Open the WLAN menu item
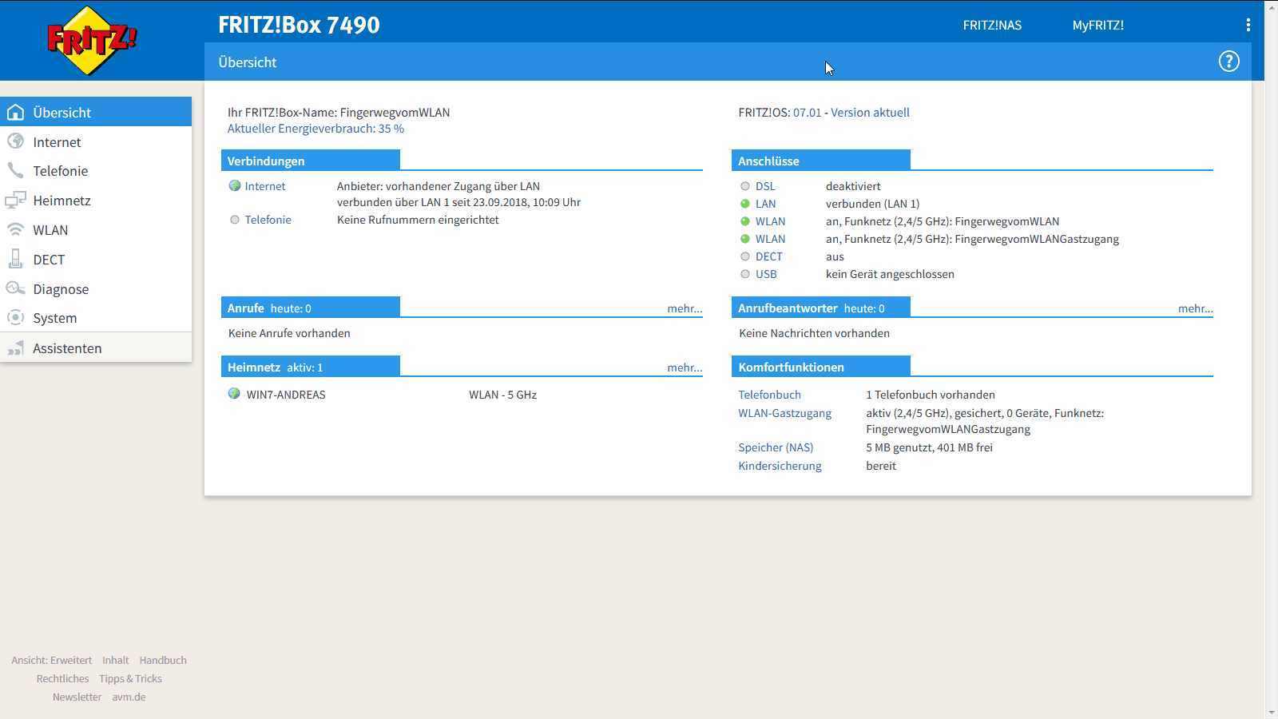 click(96, 230)
